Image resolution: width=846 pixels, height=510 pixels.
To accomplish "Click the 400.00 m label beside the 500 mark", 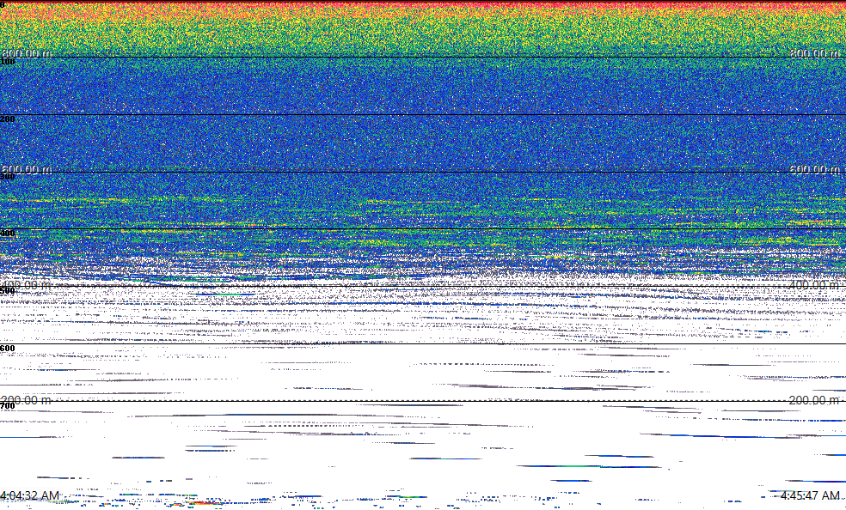I will 27,284.
